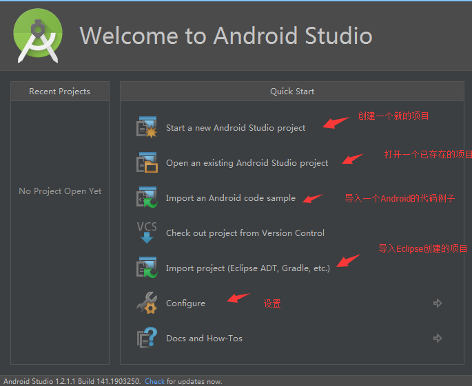This screenshot has width=472, height=386.
Task: Click the Android Studio logo
Action: click(x=38, y=36)
